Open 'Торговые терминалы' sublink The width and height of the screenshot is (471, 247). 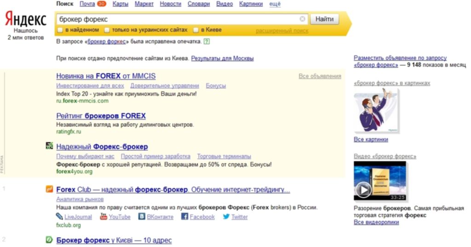point(224,156)
